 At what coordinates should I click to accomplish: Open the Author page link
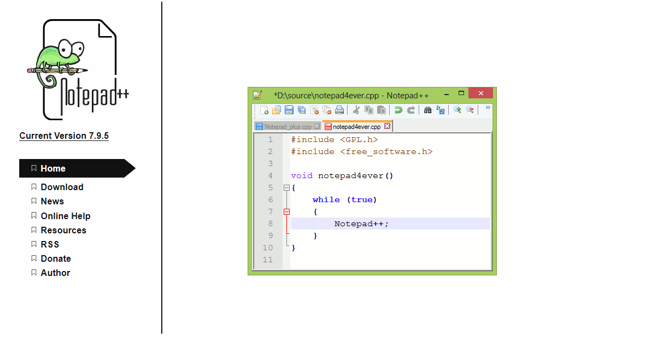pos(55,273)
